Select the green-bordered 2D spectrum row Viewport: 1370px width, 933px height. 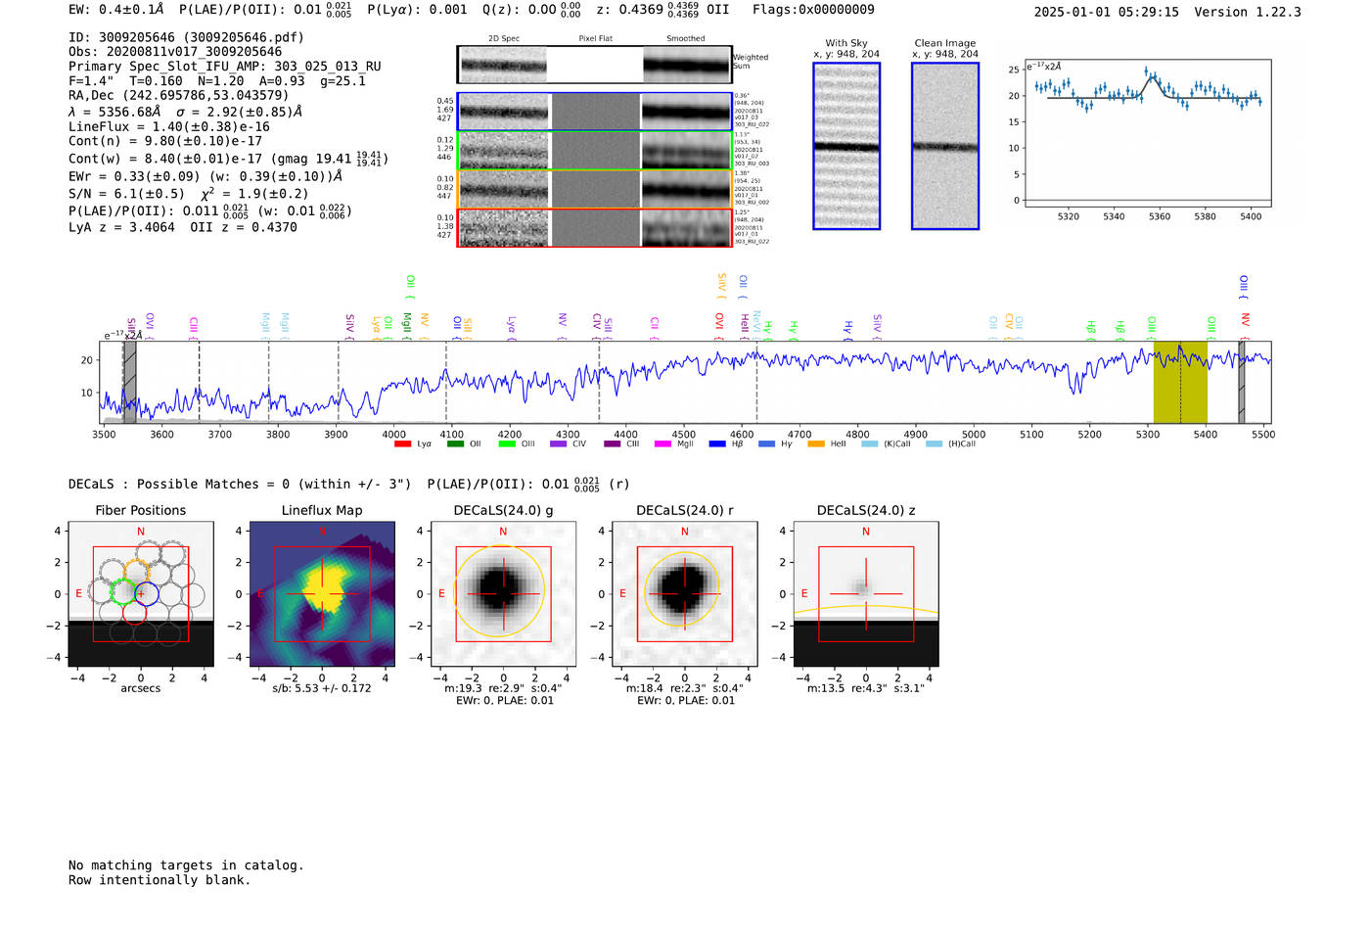(x=595, y=151)
